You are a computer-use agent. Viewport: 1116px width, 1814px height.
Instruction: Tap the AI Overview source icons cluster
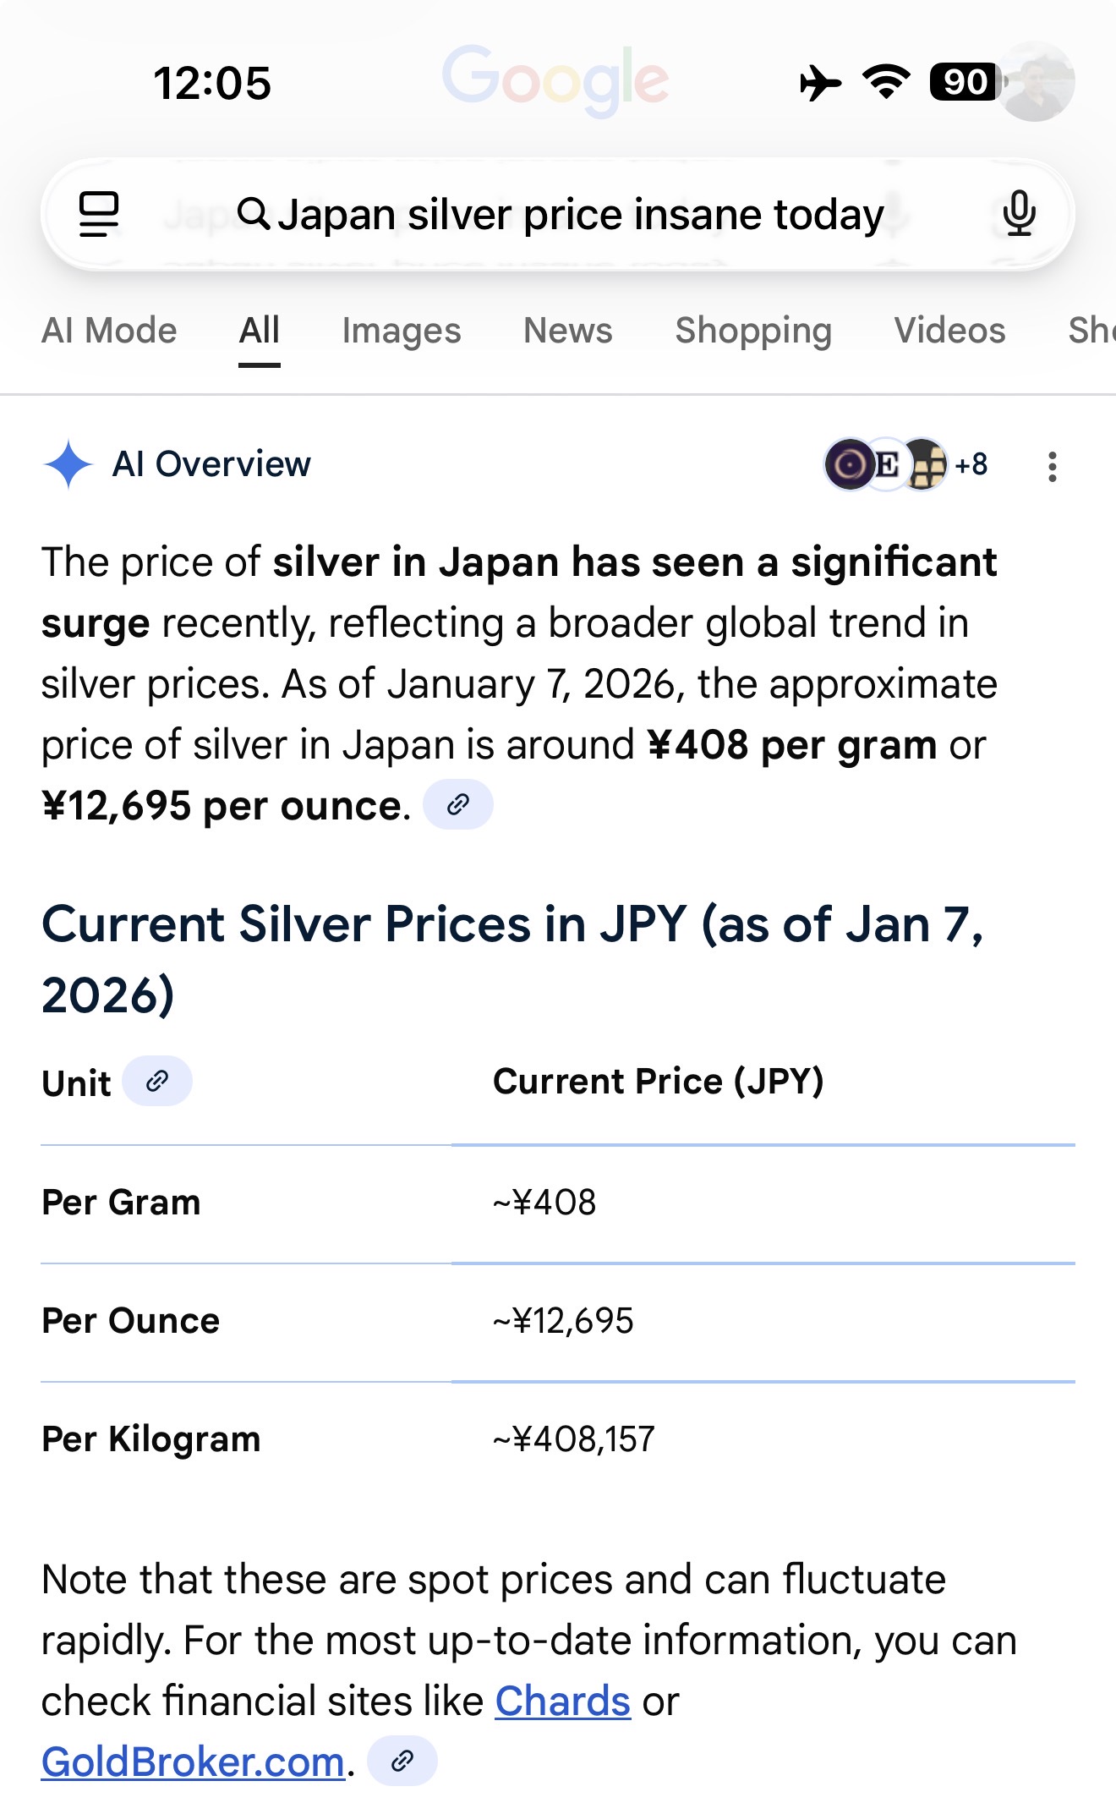tap(905, 464)
